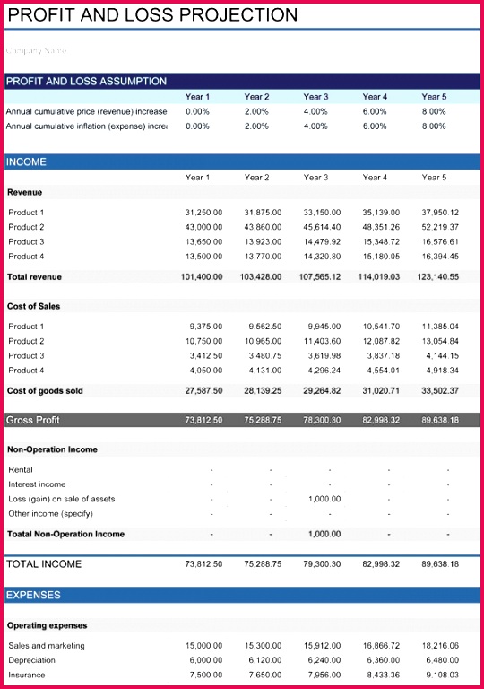
Task: Select the Cost of Sales subheading
Action: pyautogui.click(x=33, y=306)
